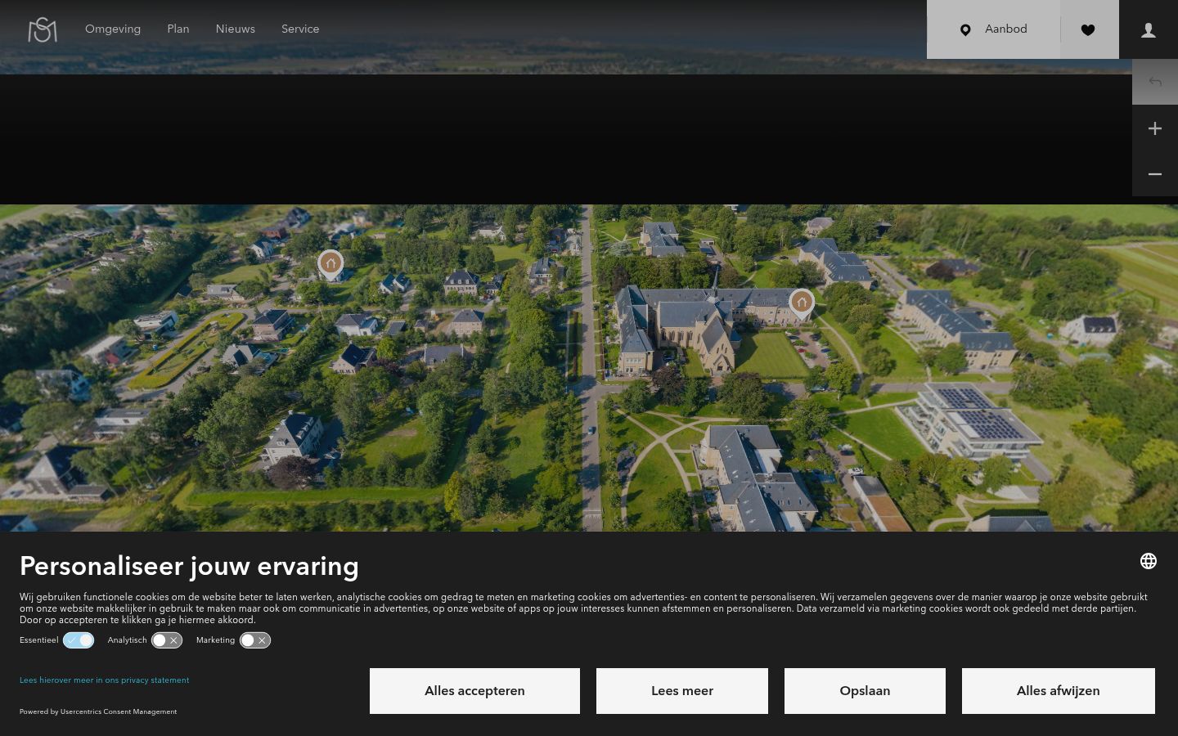Click Alles afwijzen
Viewport: 1178px width, 736px height.
coord(1059,691)
